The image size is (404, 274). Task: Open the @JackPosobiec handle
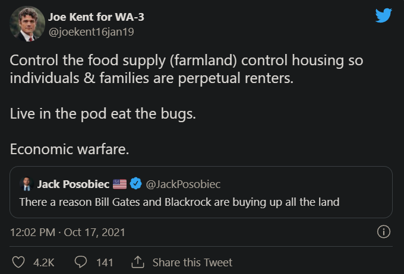tap(183, 184)
